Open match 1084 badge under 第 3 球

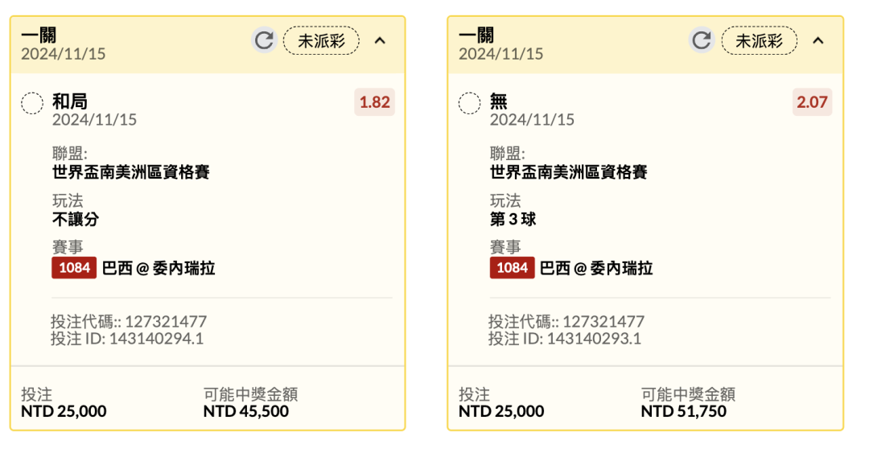tap(512, 268)
